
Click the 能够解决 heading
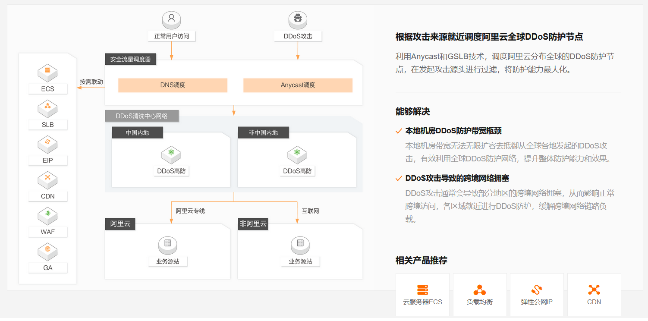413,111
